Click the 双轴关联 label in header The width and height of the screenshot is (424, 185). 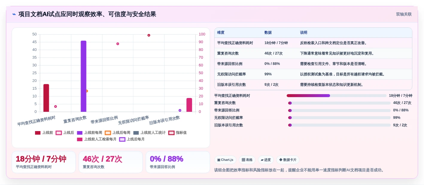click(404, 14)
